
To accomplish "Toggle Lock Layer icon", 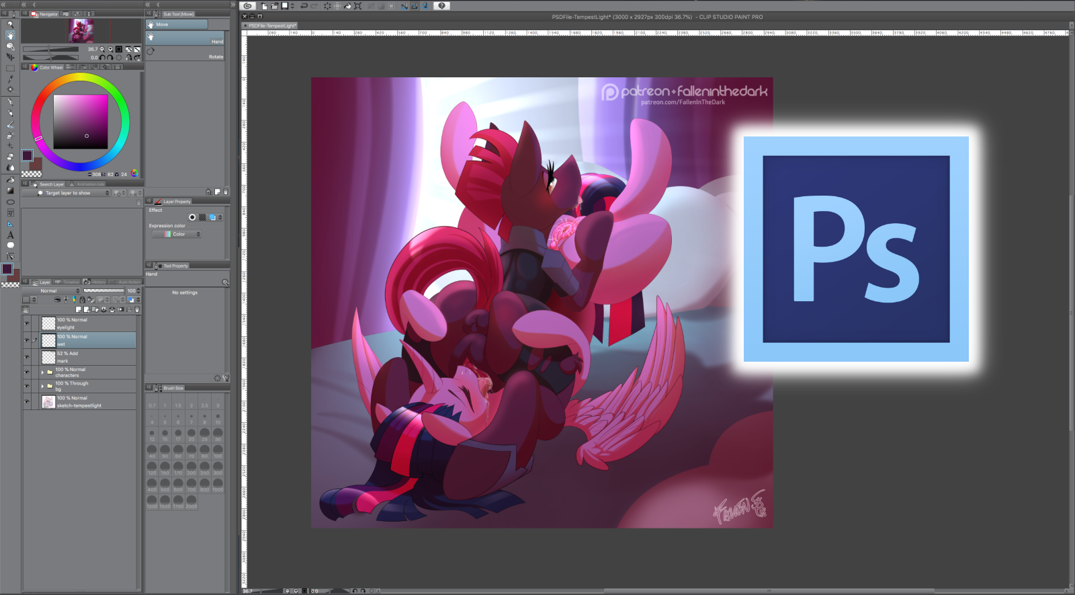I will pos(82,300).
